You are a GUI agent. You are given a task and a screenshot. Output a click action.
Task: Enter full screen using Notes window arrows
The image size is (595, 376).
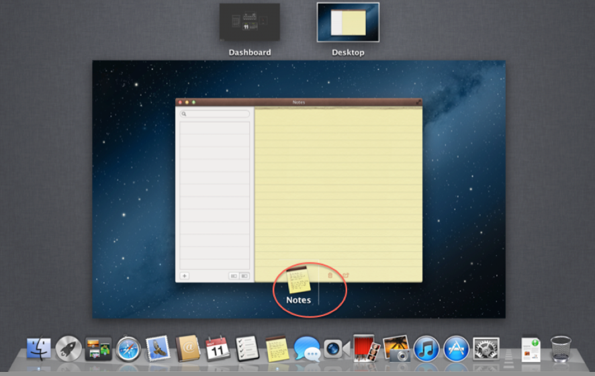418,103
